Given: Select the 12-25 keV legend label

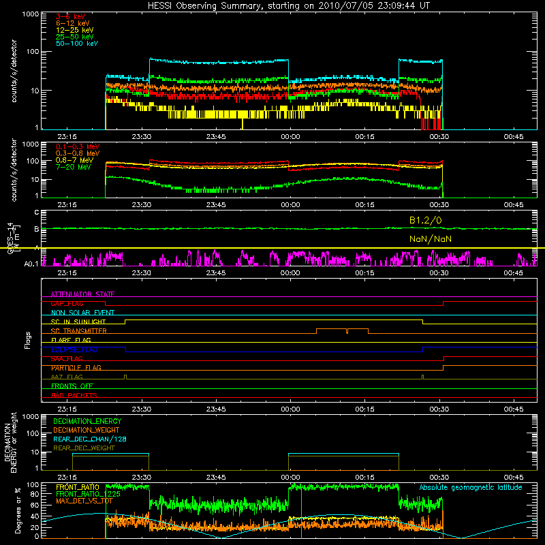Looking at the screenshot, I should [75, 30].
